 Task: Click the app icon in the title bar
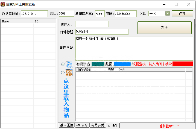(x=3, y=4)
